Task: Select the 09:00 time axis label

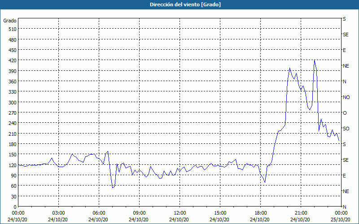Action: click(x=139, y=213)
